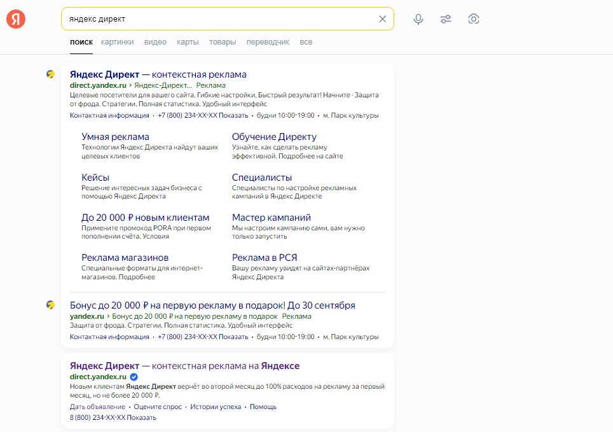Image resolution: width=613 pixels, height=432 pixels.
Task: Switch to the картинки tab
Action: [x=117, y=42]
